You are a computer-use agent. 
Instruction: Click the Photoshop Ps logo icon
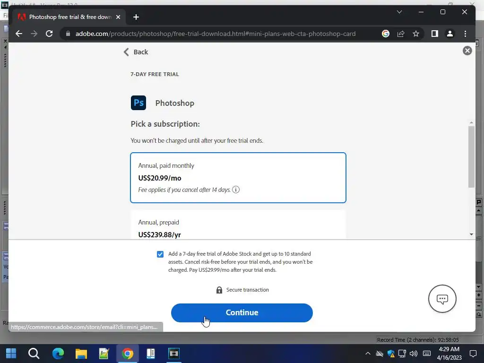(x=138, y=103)
